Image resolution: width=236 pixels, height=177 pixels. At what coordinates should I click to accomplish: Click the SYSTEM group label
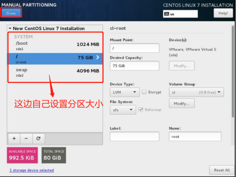tap(23, 37)
